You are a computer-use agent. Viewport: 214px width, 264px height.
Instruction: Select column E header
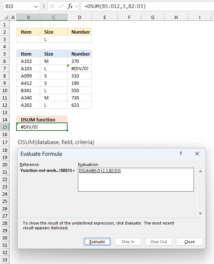(x=105, y=17)
